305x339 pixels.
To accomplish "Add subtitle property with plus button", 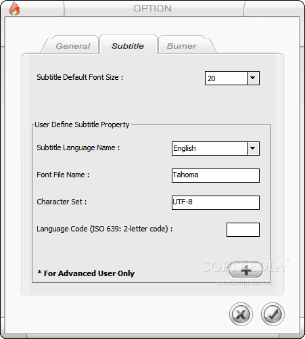I will coord(246,270).
